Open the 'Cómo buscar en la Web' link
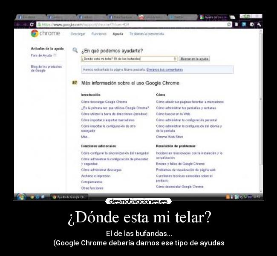This screenshot has height=256, width=277. click(173, 114)
